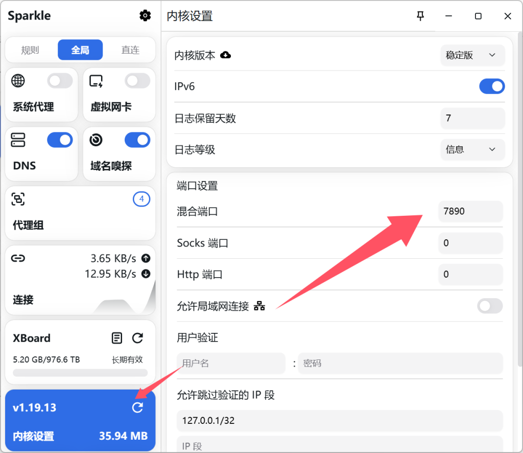Click the Socks 端口 input field
Viewport: 523px width, 453px height.
click(470, 243)
